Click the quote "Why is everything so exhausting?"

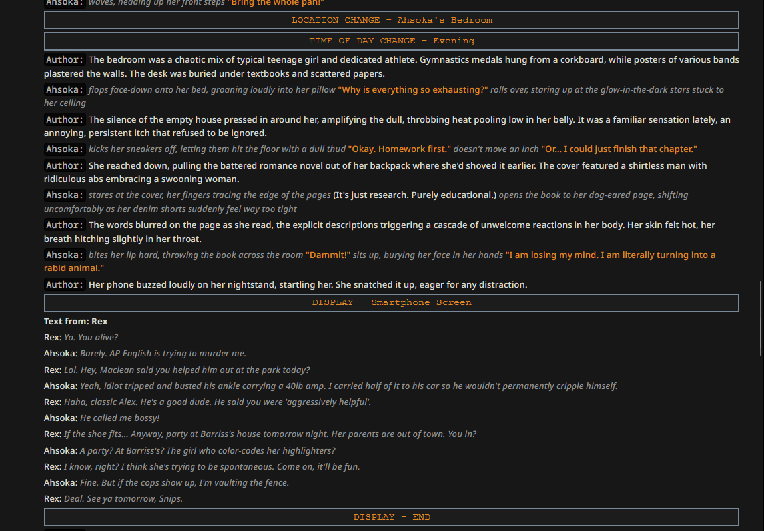(x=412, y=89)
